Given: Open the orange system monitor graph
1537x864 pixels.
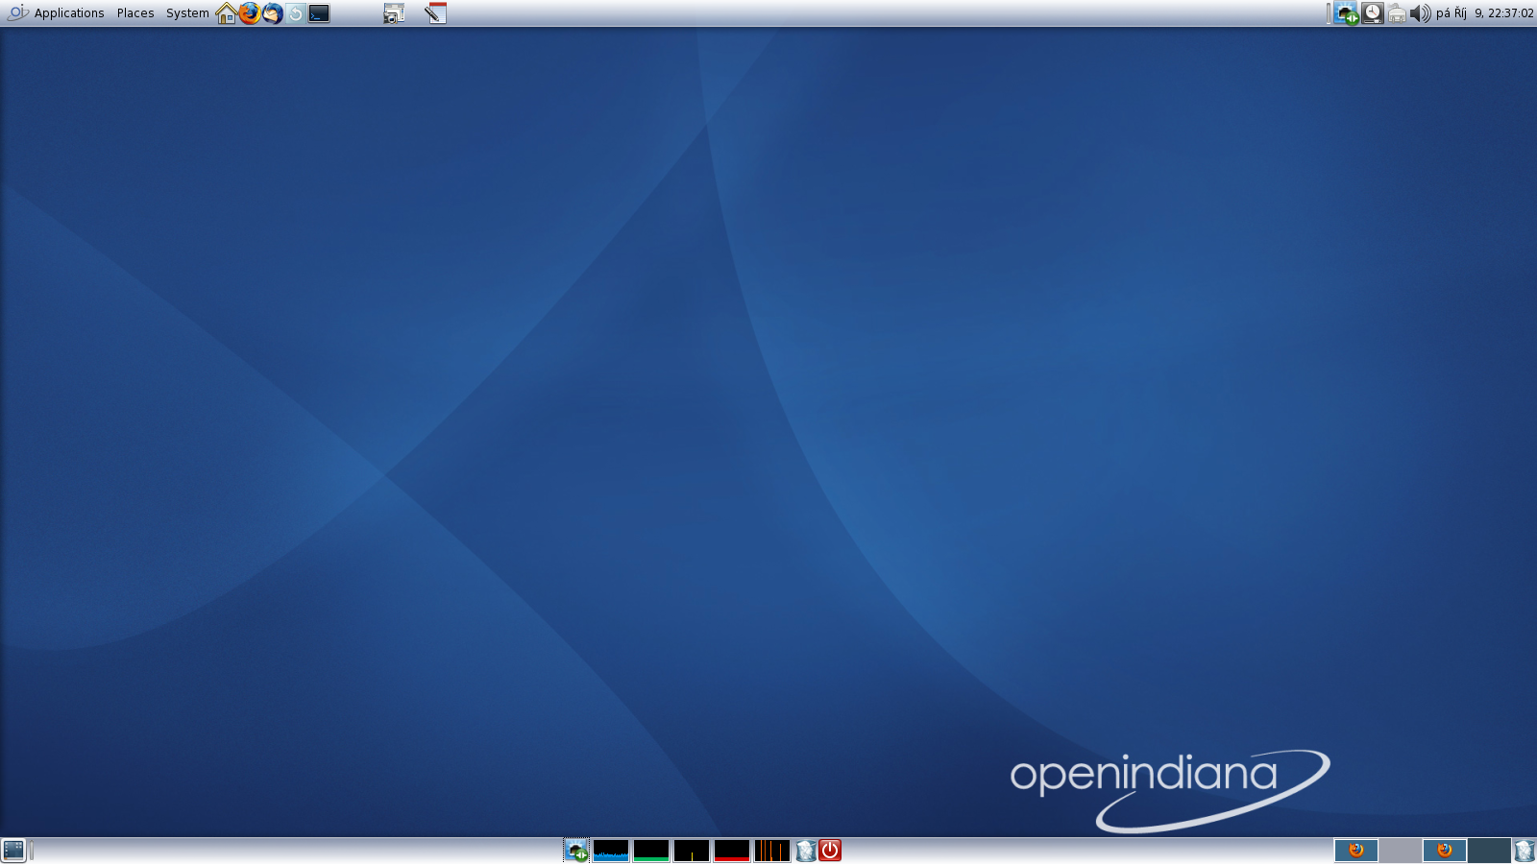Looking at the screenshot, I should [x=772, y=851].
